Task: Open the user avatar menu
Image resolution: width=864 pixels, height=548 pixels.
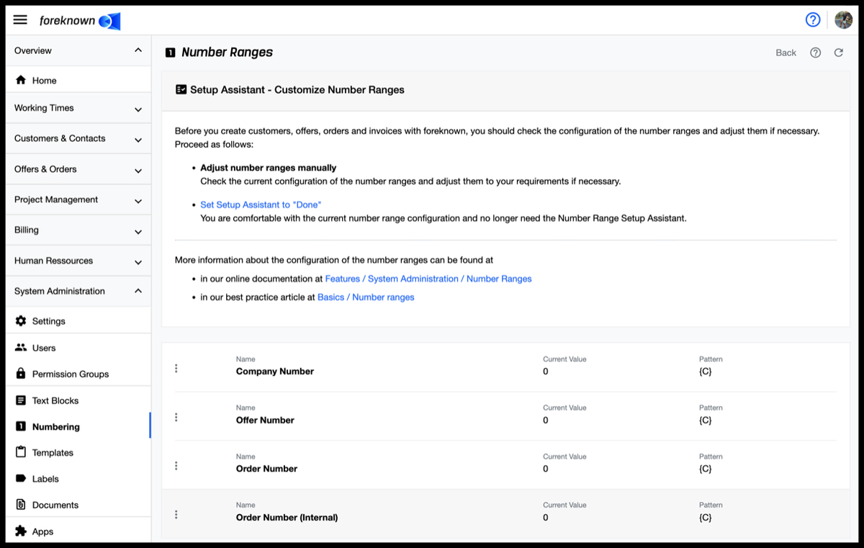Action: point(843,20)
